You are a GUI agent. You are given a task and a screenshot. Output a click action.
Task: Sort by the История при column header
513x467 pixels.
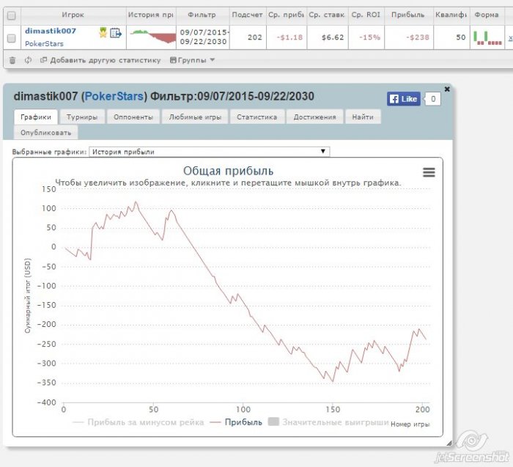coord(151,15)
